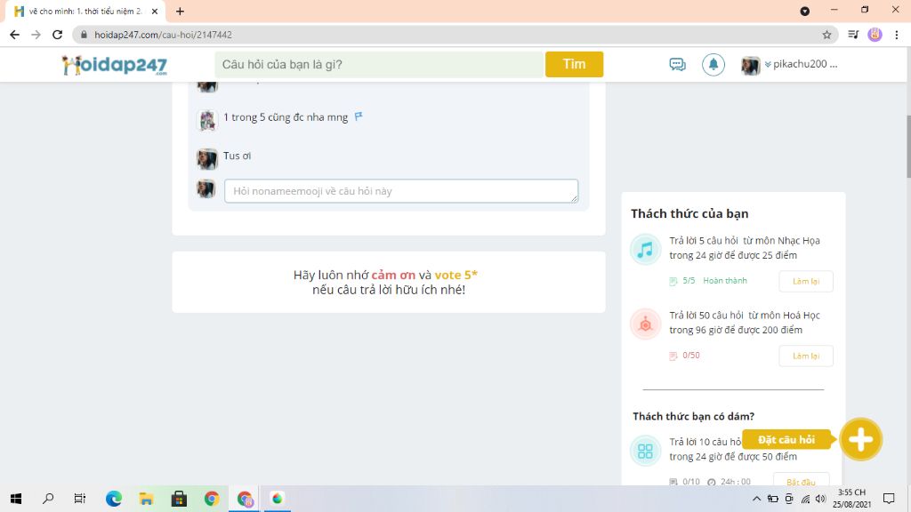Click the page scrollbar thumb

[x=908, y=147]
